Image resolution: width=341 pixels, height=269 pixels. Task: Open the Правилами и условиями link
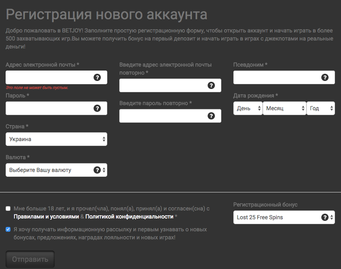[x=46, y=216]
